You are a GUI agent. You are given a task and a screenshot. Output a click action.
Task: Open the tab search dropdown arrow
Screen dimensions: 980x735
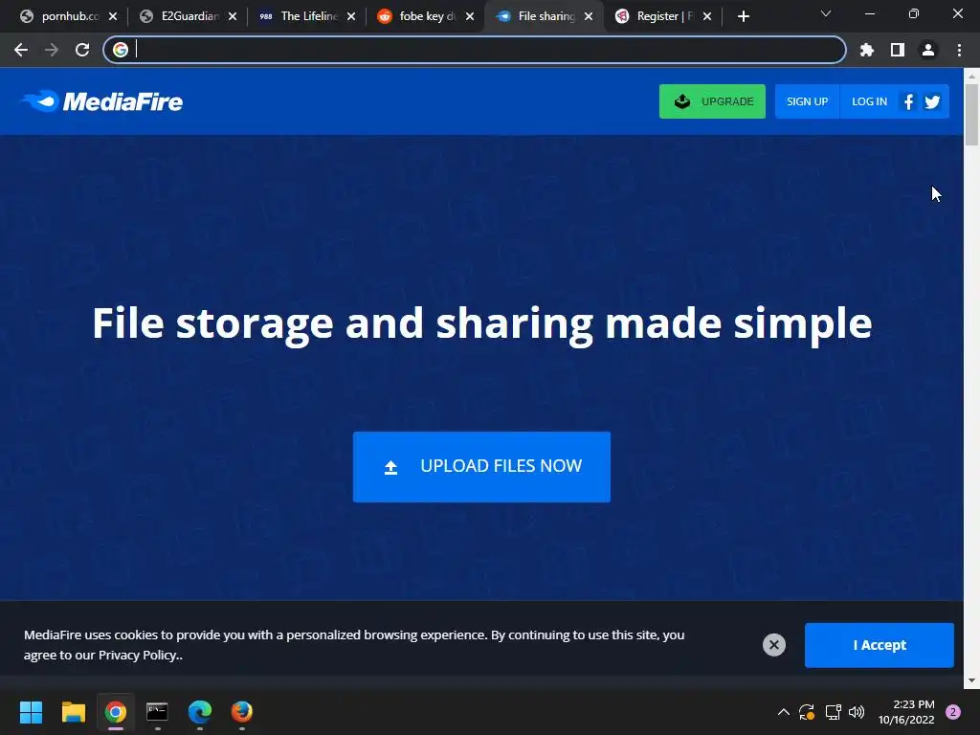826,13
